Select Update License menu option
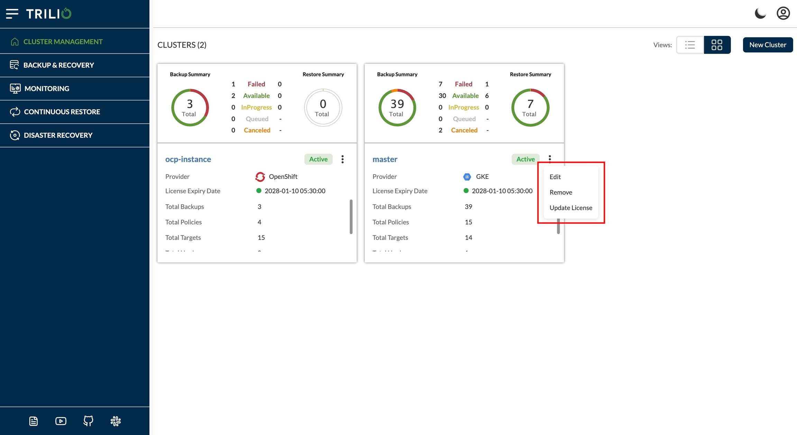Viewport: 797px width, 435px height. pyautogui.click(x=571, y=208)
